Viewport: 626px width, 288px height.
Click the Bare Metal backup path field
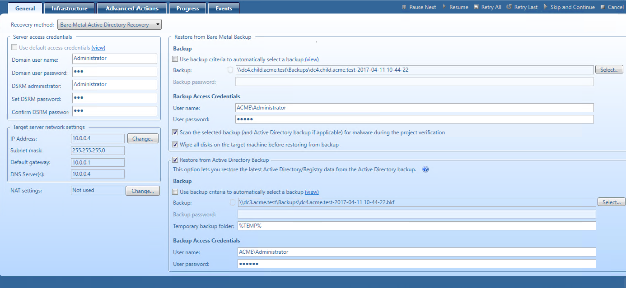pos(415,70)
